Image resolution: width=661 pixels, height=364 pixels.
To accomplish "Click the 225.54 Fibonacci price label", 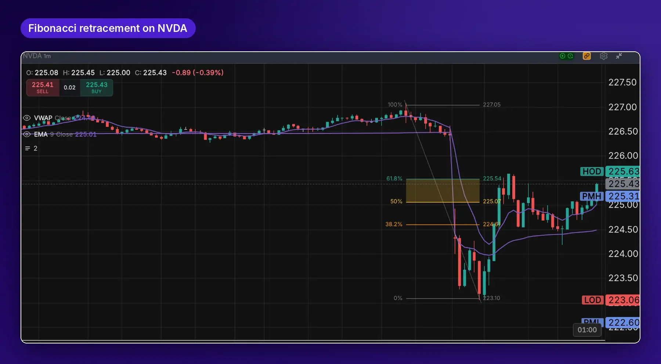I will [x=492, y=179].
